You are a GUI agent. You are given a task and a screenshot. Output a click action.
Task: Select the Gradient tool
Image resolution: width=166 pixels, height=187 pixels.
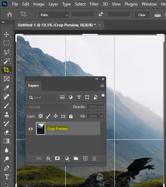(x=7, y=141)
